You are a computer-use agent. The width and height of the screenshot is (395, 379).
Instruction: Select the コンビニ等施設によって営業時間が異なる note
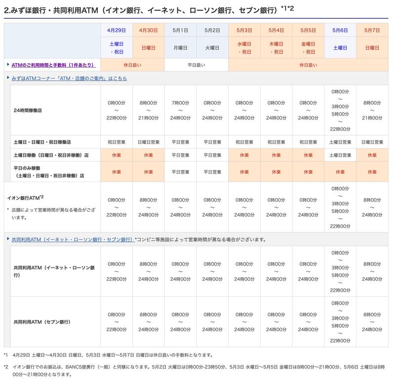coord(201,239)
